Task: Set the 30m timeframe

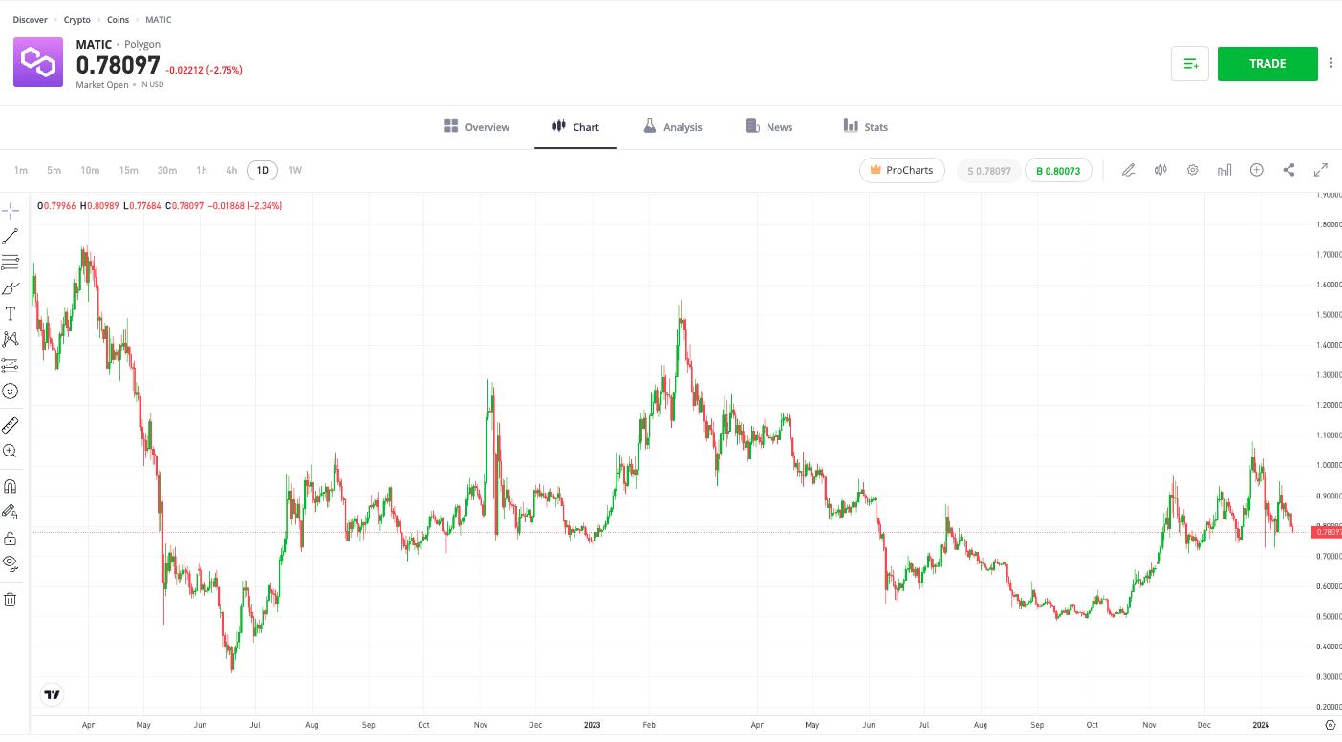Action: [x=167, y=171]
